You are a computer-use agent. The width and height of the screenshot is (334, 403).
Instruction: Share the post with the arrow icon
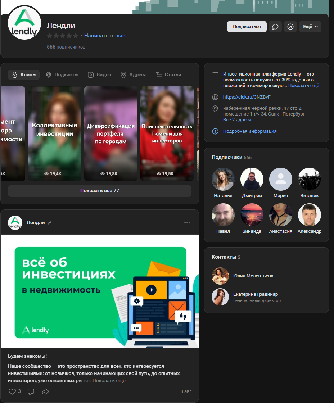45,391
